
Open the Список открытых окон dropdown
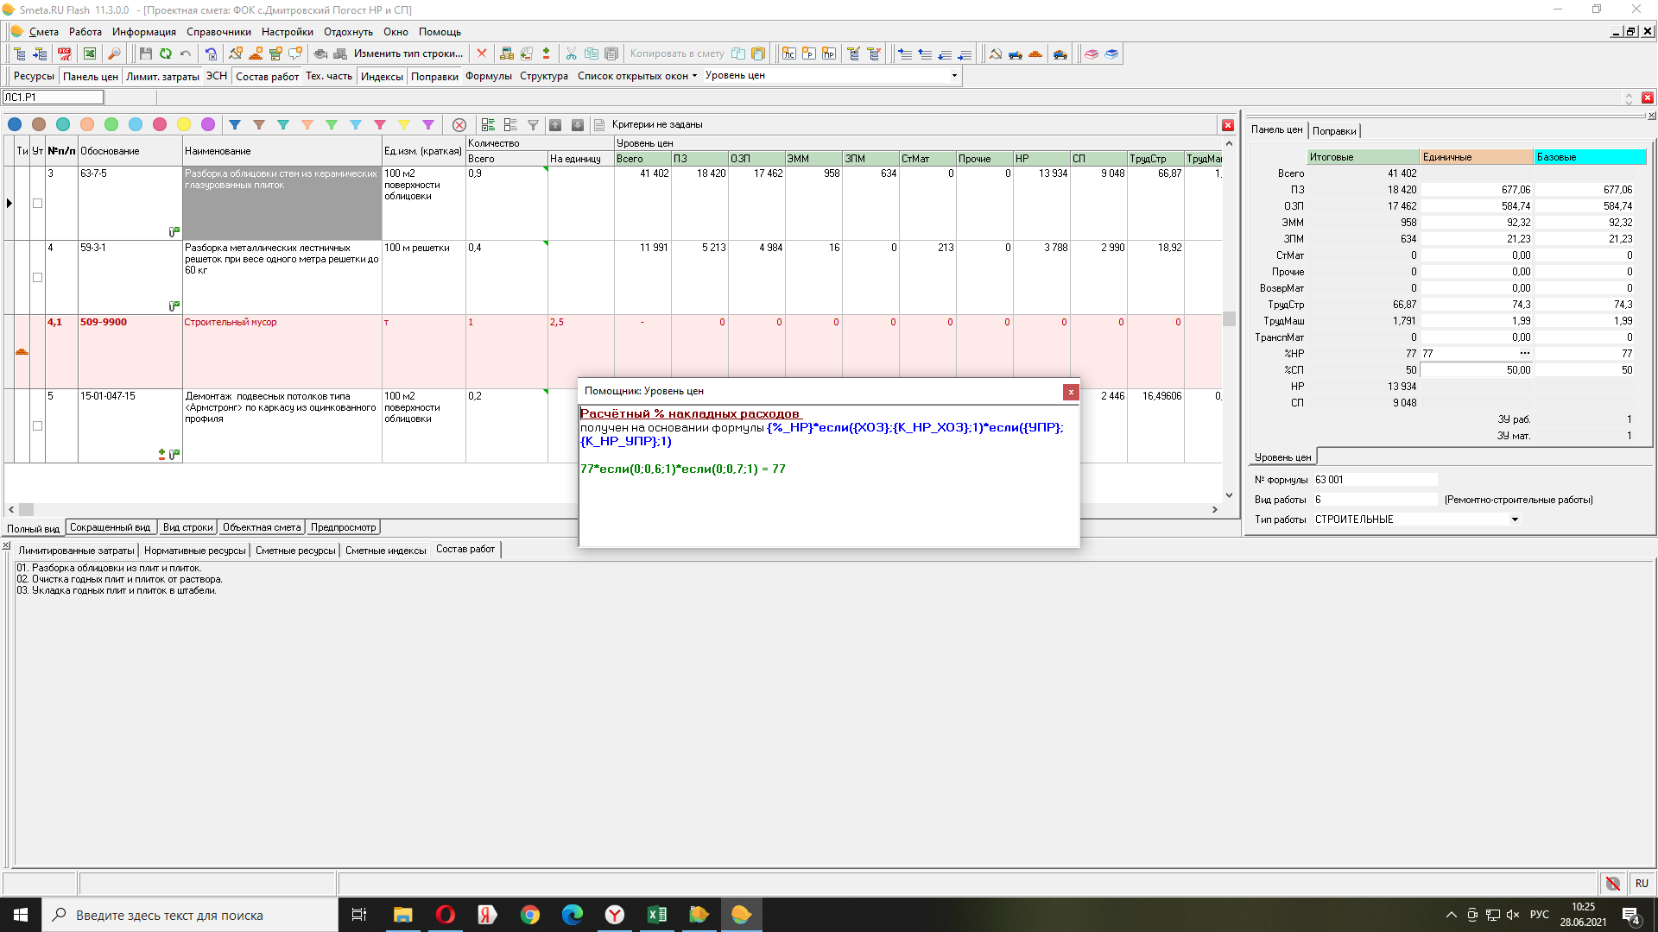(637, 76)
